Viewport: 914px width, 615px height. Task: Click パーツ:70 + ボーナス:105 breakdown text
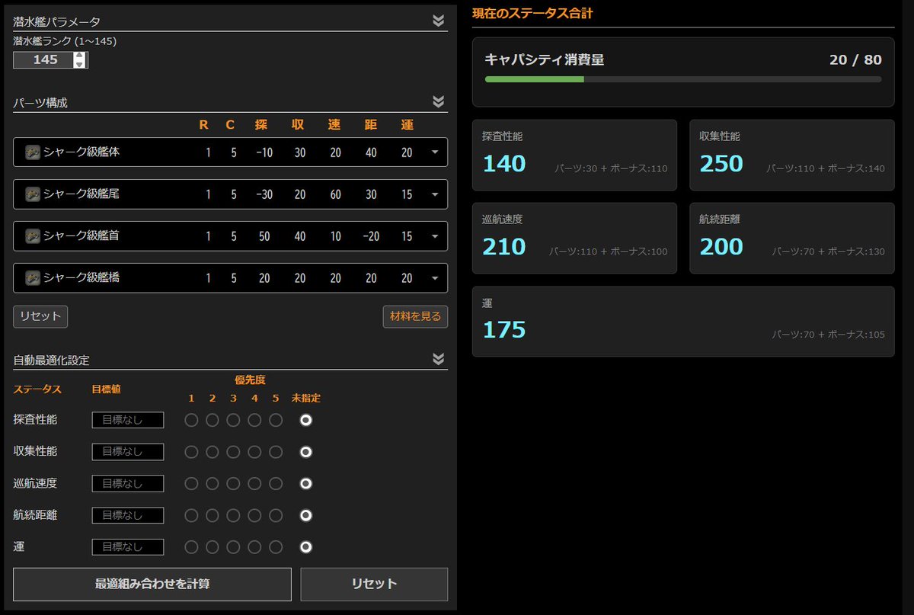click(829, 334)
